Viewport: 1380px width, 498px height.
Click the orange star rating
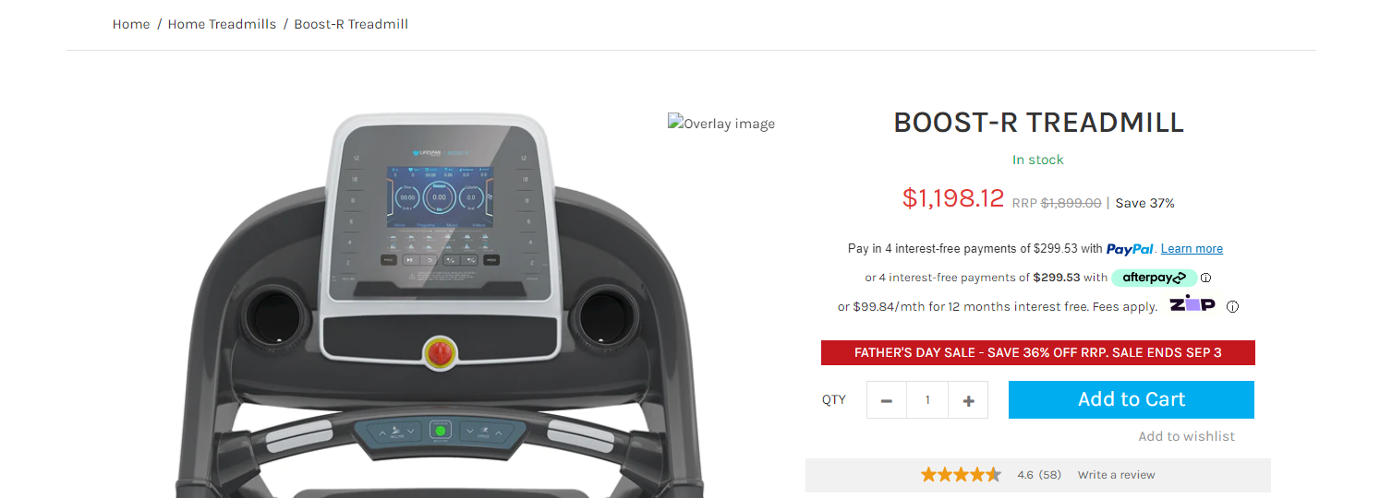[x=961, y=475]
